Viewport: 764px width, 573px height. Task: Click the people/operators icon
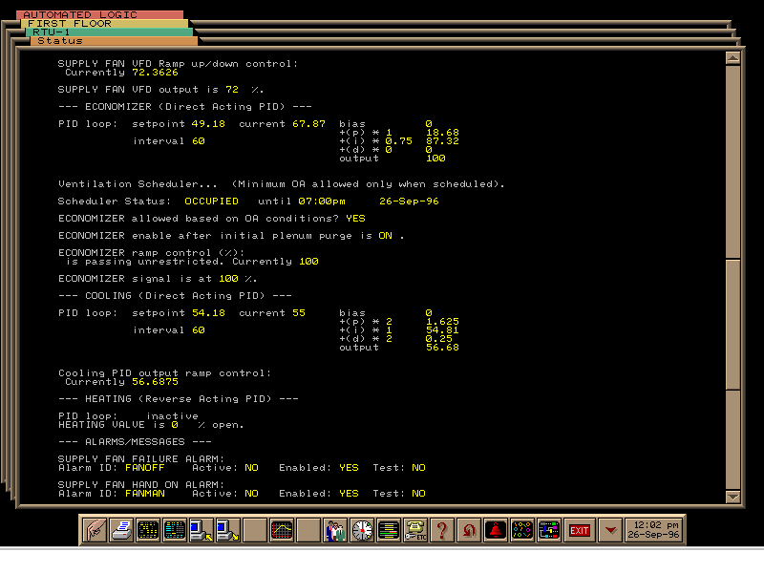pyautogui.click(x=335, y=529)
